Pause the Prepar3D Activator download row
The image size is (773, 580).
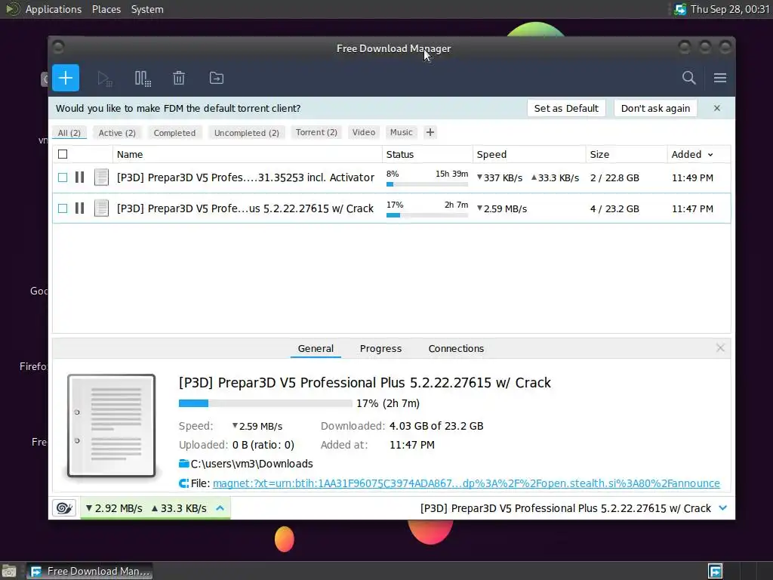click(79, 177)
